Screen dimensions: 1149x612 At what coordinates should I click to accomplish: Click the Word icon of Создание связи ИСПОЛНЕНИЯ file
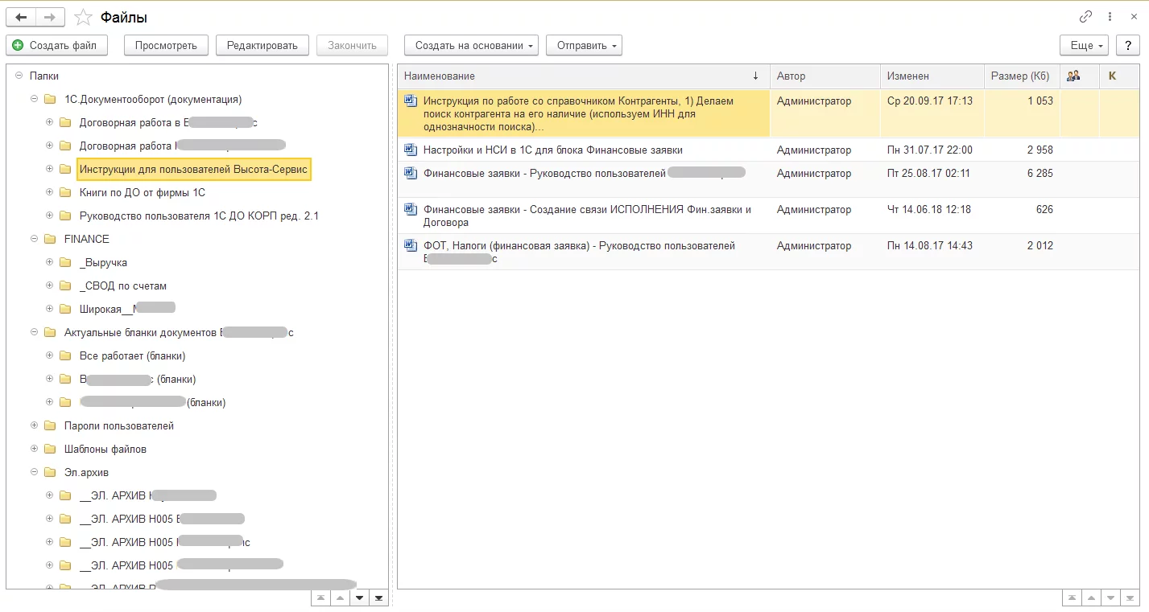click(x=411, y=209)
